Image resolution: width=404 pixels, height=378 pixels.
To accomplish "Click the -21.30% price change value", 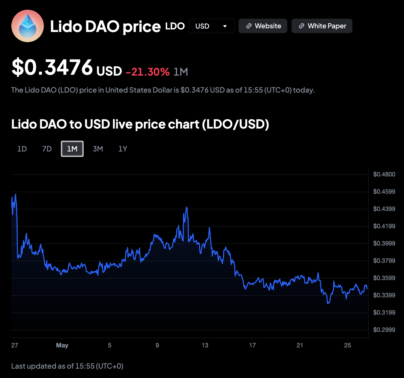I will (x=148, y=72).
